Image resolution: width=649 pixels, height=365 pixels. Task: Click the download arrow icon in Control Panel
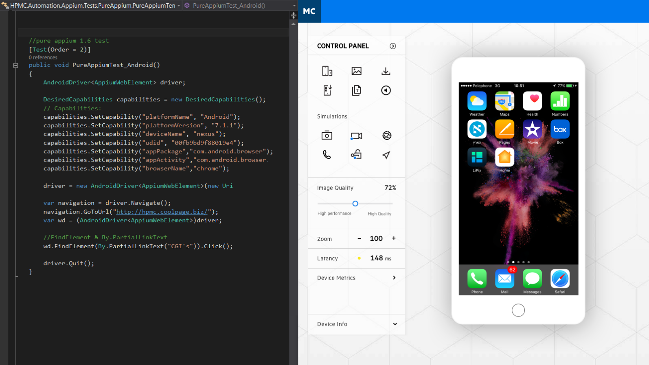click(386, 72)
